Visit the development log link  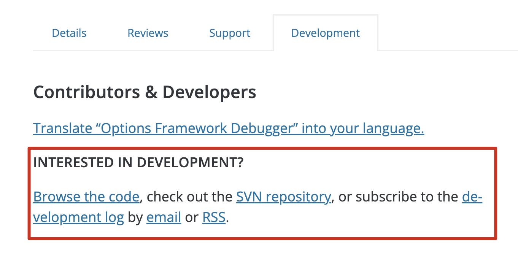pyautogui.click(x=79, y=217)
